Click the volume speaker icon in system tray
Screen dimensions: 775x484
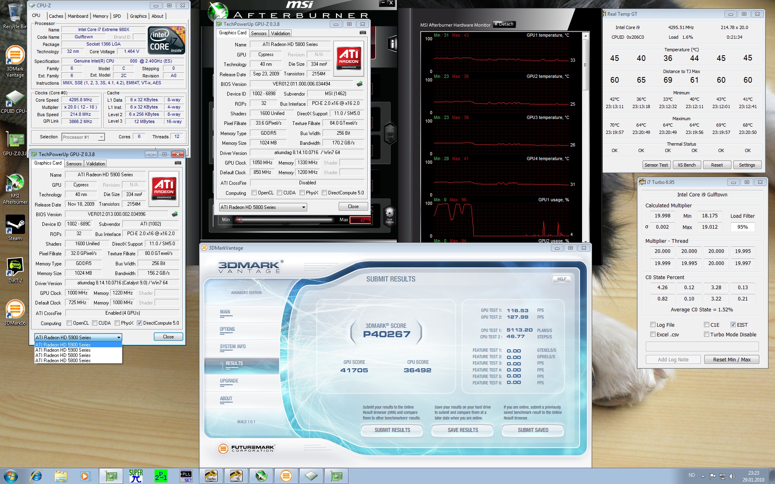click(732, 476)
